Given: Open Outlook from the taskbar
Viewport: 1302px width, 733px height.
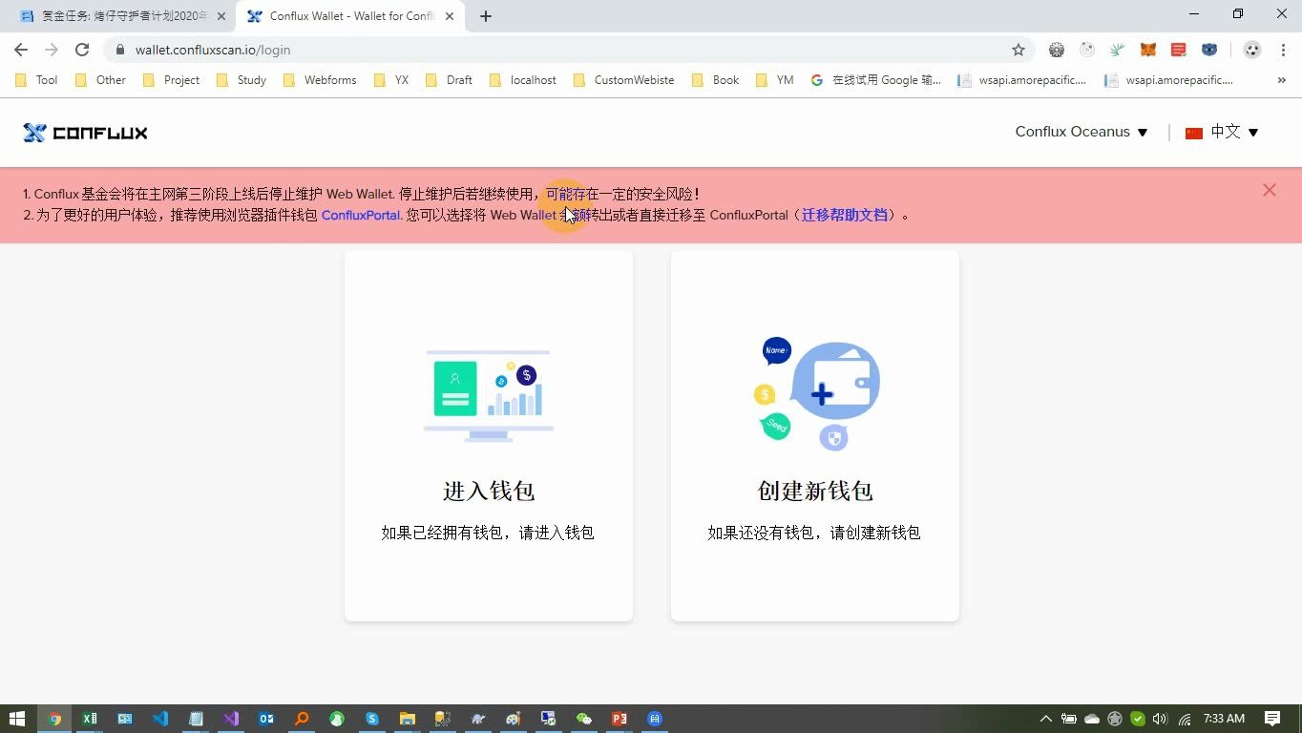Looking at the screenshot, I should 266,719.
